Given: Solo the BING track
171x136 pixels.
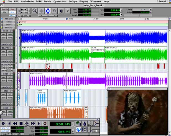Looking at the screenshot, I should click(x=4, y=98).
